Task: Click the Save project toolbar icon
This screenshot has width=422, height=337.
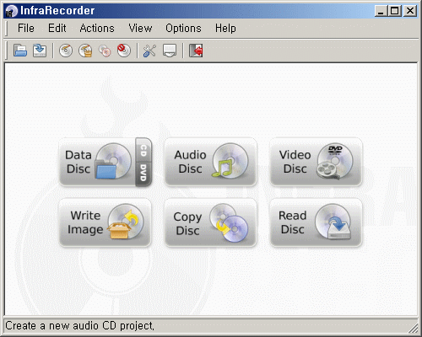Action: (40, 51)
